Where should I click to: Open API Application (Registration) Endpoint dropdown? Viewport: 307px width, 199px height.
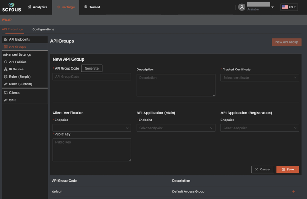pyautogui.click(x=260, y=128)
